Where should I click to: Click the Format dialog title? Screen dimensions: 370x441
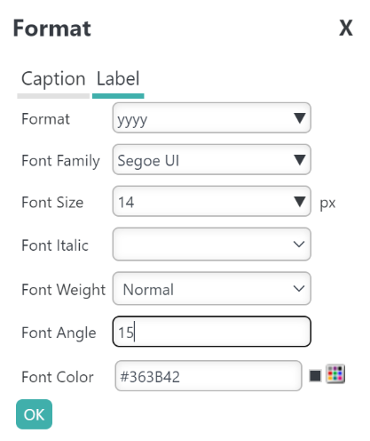click(x=52, y=28)
